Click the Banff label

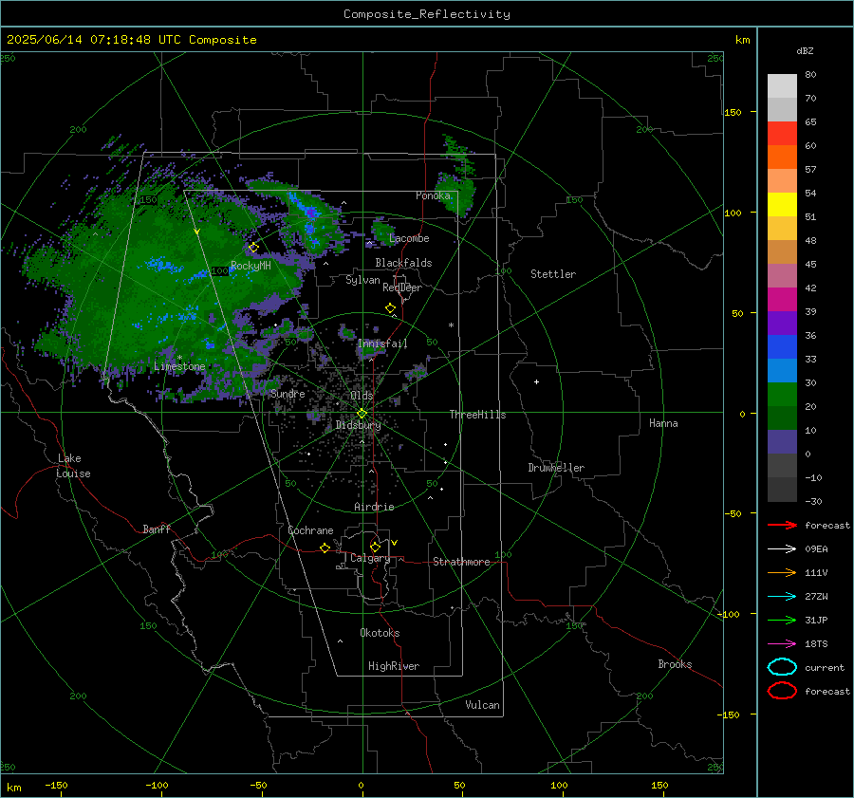pos(157,529)
